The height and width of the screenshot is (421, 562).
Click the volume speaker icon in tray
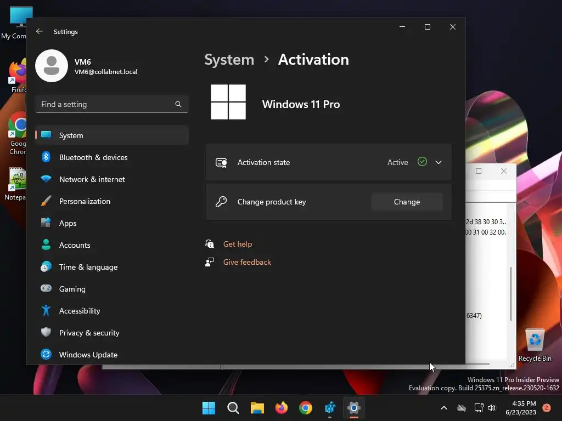[491, 408]
